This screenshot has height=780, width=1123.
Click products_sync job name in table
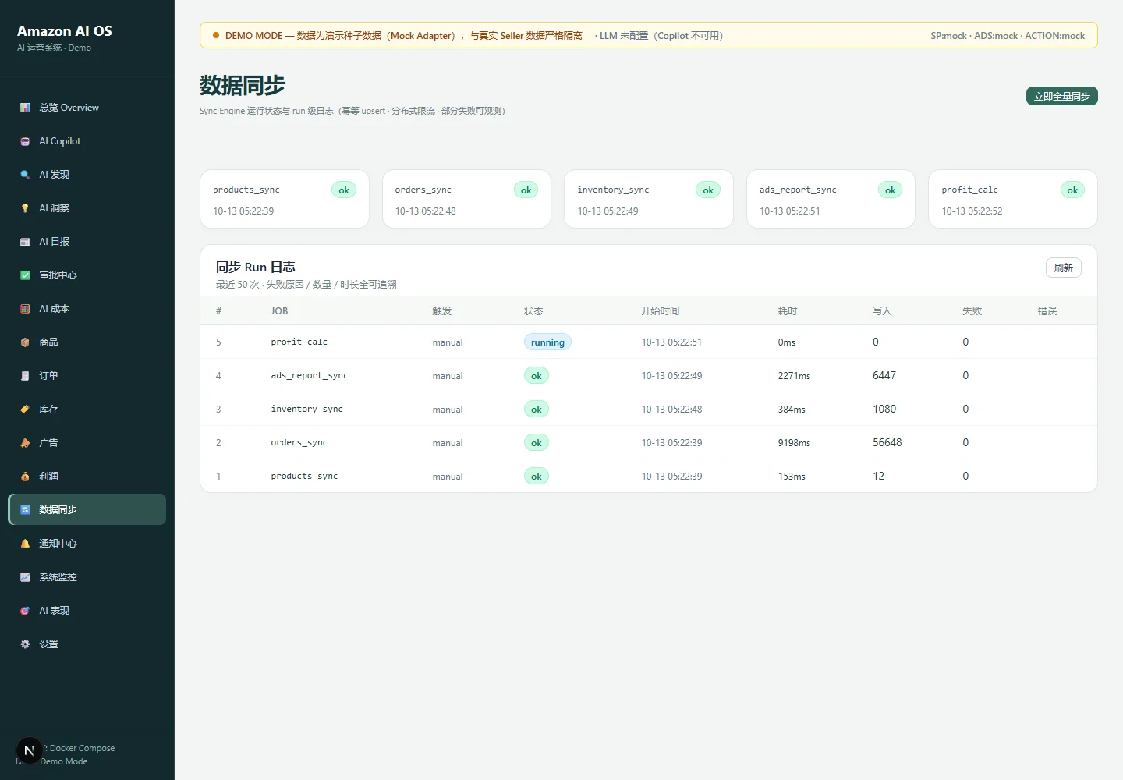coord(304,477)
